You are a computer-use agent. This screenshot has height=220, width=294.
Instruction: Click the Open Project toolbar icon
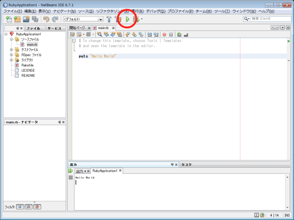pos(26,19)
